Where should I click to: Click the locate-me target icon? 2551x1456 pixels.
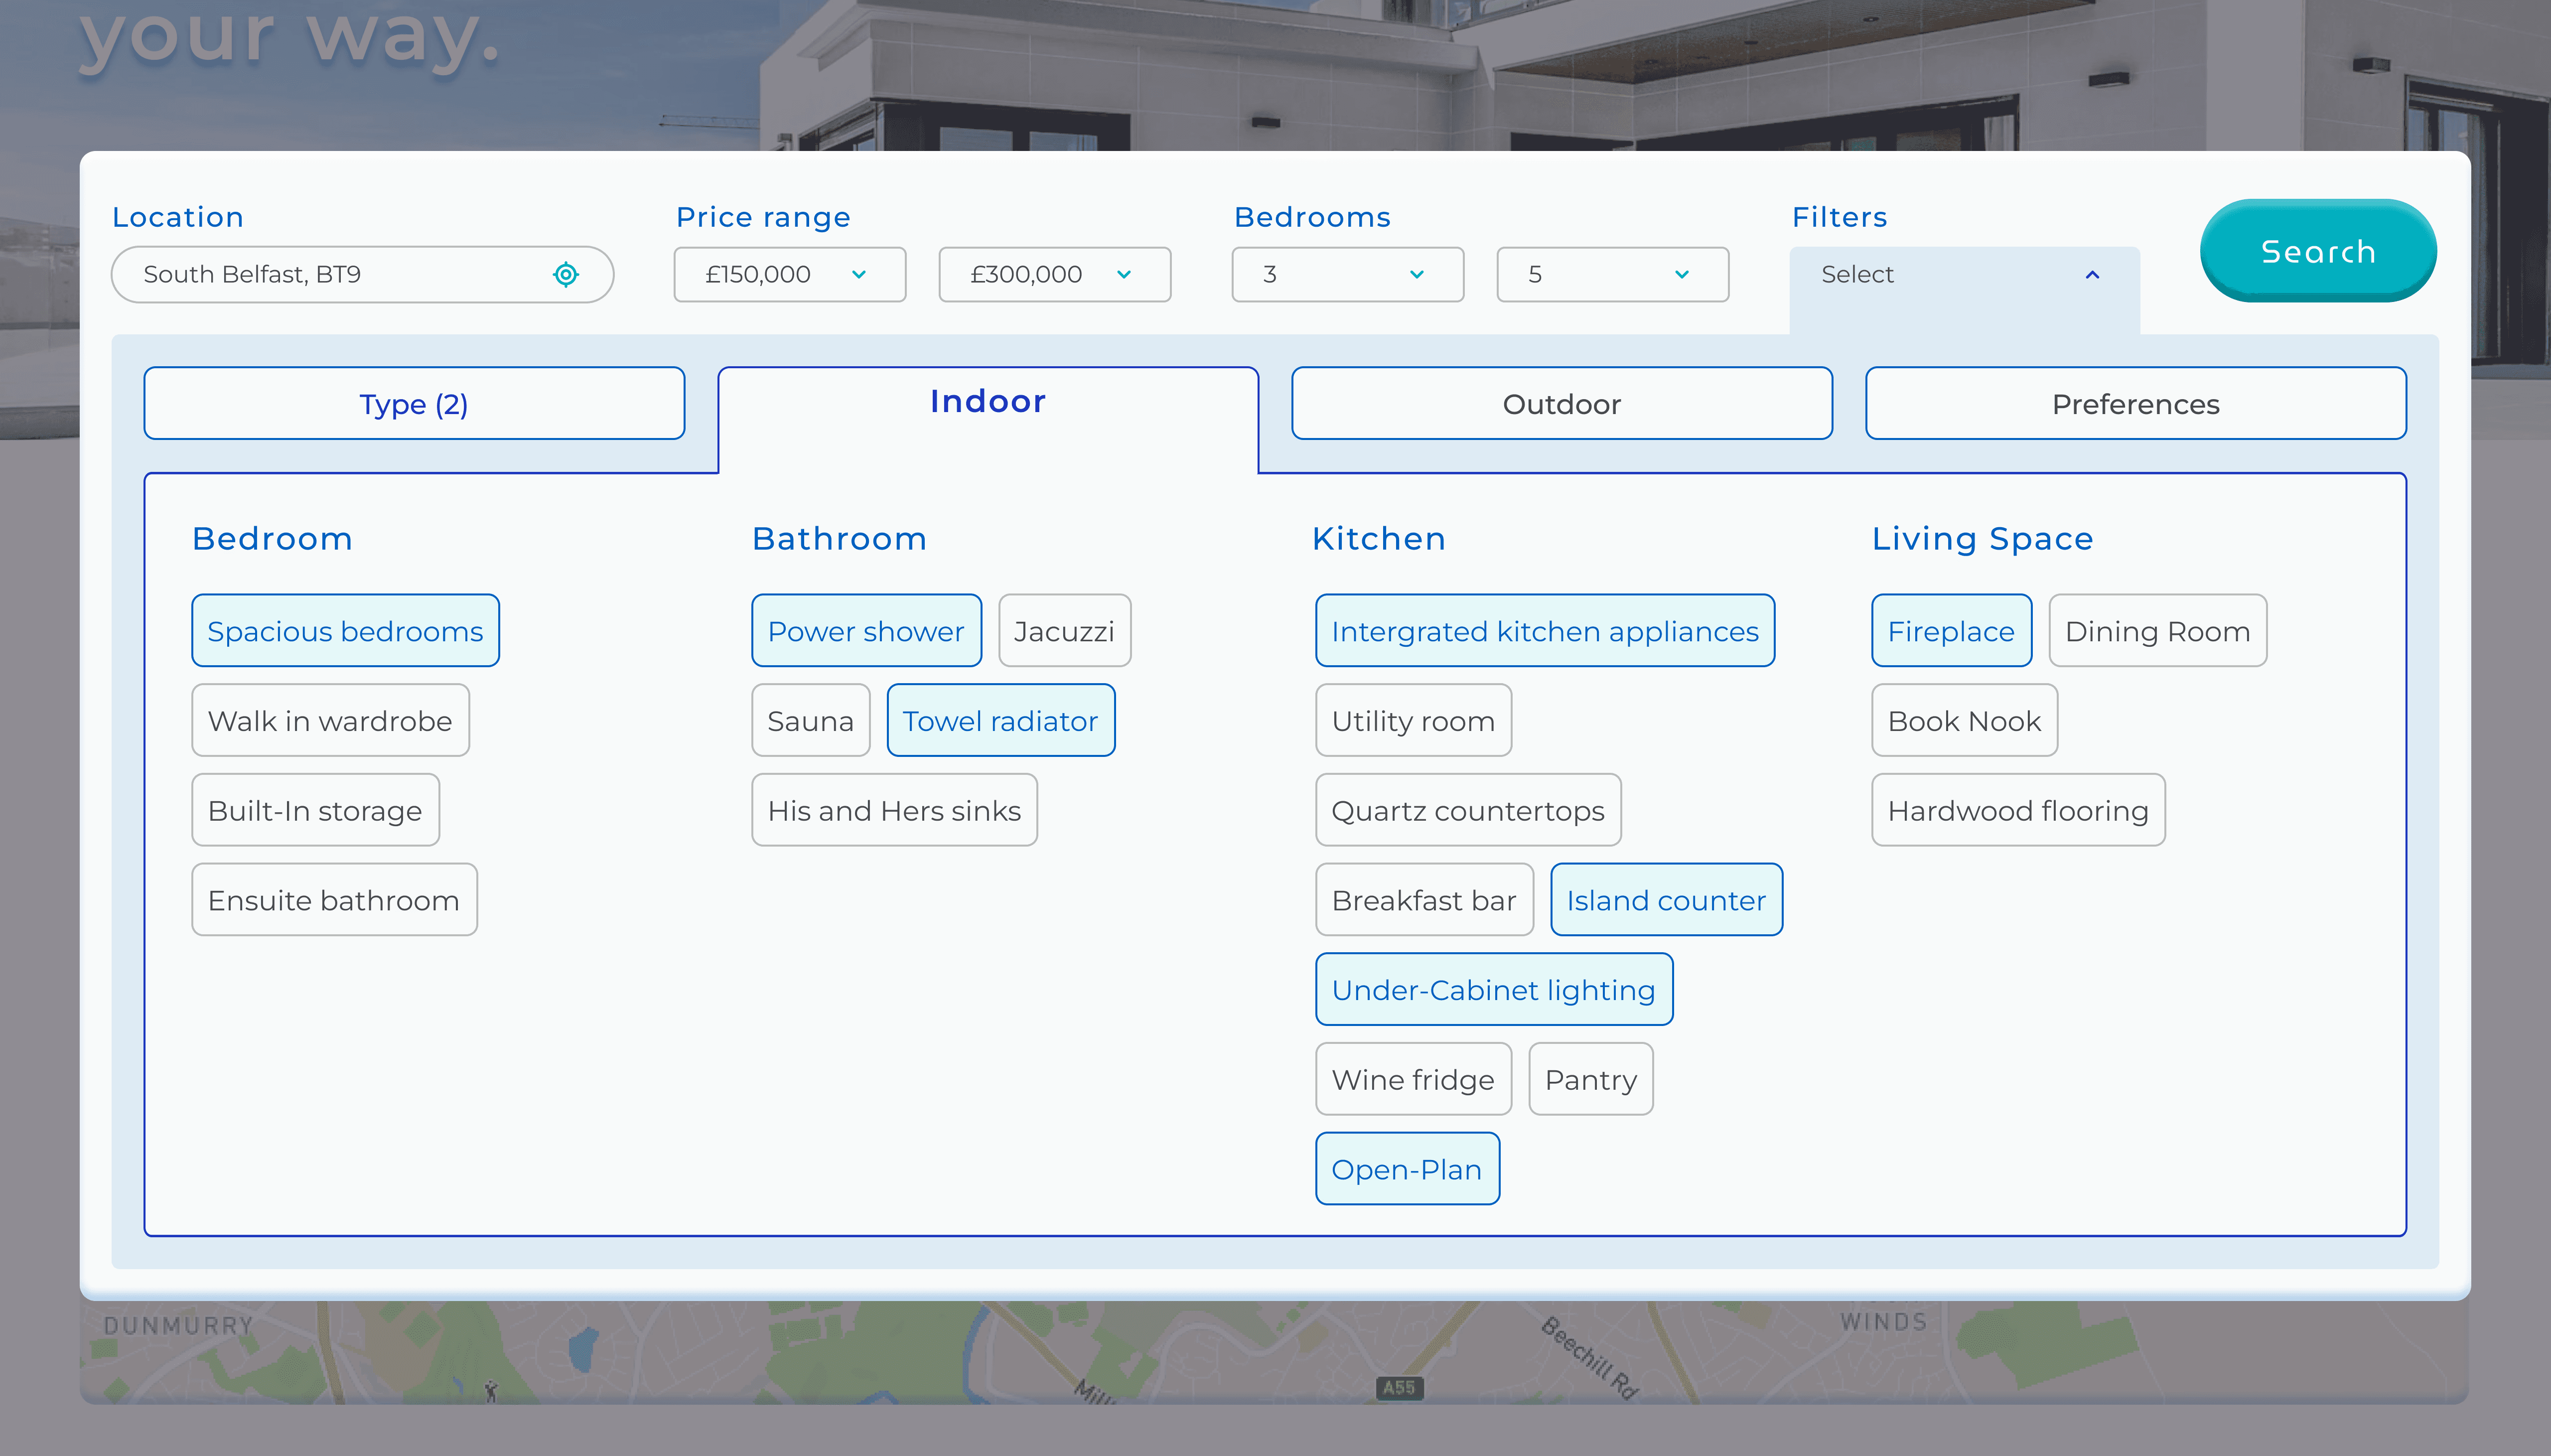566,274
